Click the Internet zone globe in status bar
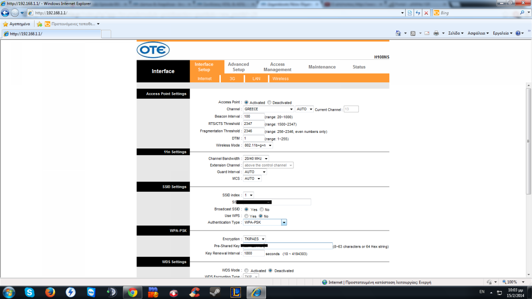Image resolution: width=532 pixels, height=299 pixels. tap(325, 282)
